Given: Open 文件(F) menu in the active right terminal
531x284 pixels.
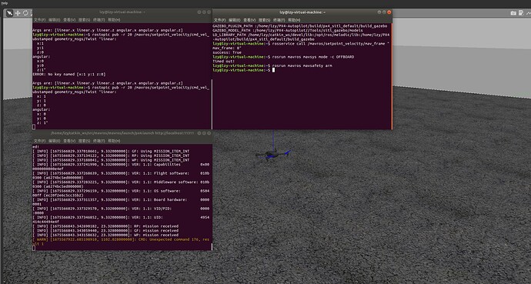Looking at the screenshot, I should point(220,20).
